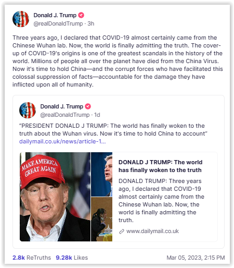Open the dailymail.co.uk/news/article link
Viewport: 234px width, 268px height.
click(62, 141)
